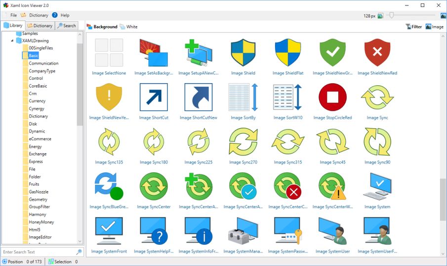The image size is (447, 266).
Task: Open the Filter option
Action: (413, 27)
